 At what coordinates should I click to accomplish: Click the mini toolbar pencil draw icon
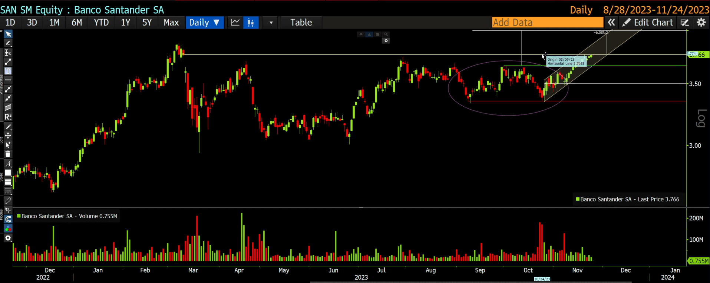[x=369, y=34]
